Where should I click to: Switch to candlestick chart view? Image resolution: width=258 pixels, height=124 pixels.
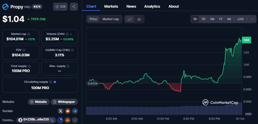click(139, 19)
